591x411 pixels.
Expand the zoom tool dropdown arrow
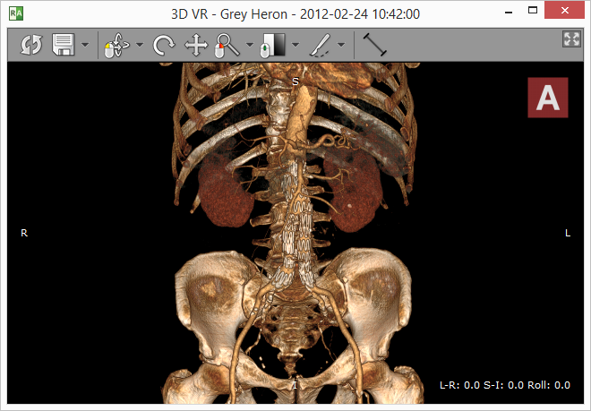[x=249, y=46]
